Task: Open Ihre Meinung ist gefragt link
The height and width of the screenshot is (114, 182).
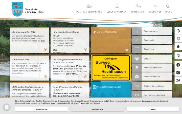Action: 152,94
